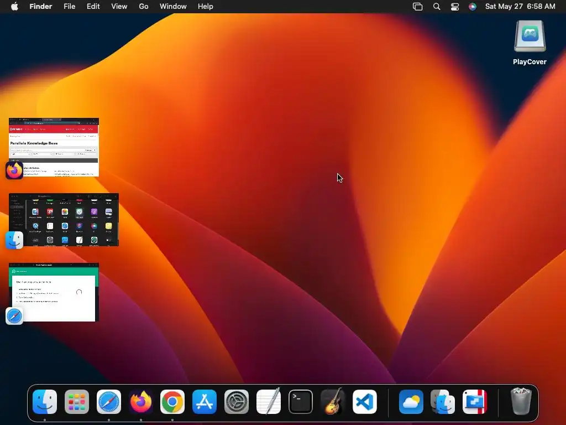566x425 pixels.
Task: Open the File menu
Action: coord(69,7)
